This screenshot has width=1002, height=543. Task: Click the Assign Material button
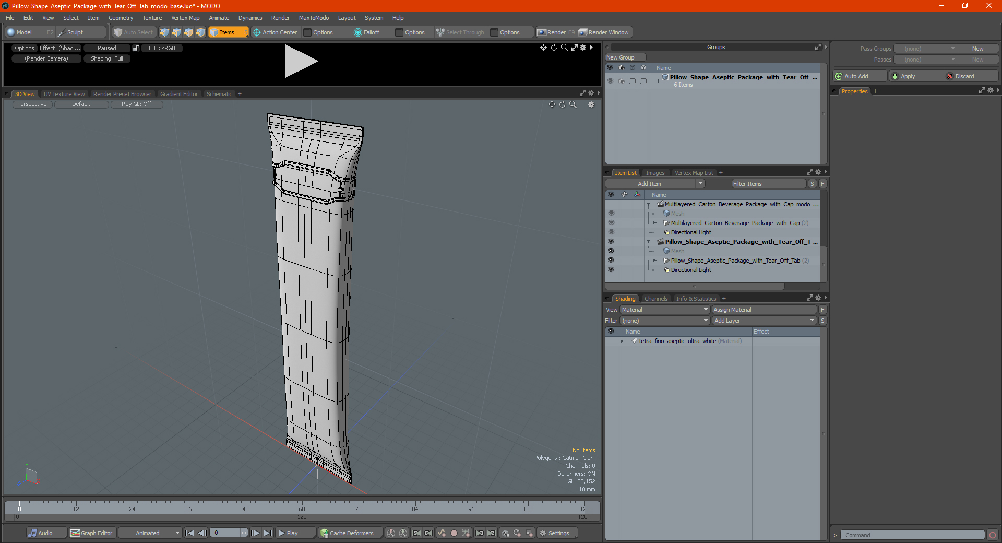click(x=765, y=310)
